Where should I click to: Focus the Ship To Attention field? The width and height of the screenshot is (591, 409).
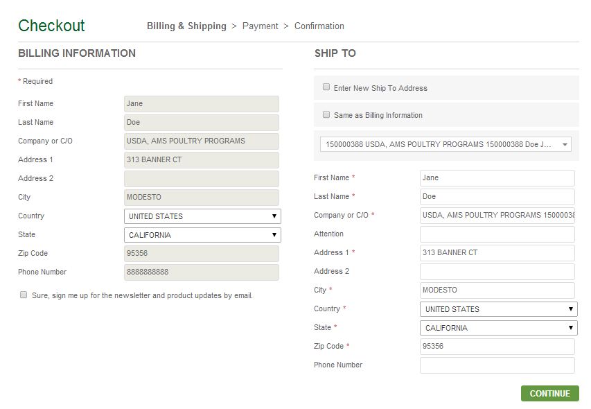[x=497, y=234]
